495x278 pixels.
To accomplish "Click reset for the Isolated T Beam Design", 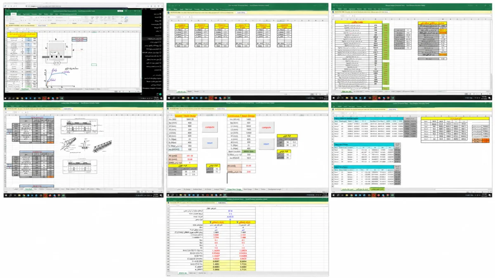I will coord(210,143).
